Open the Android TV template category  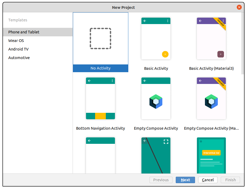(18, 49)
